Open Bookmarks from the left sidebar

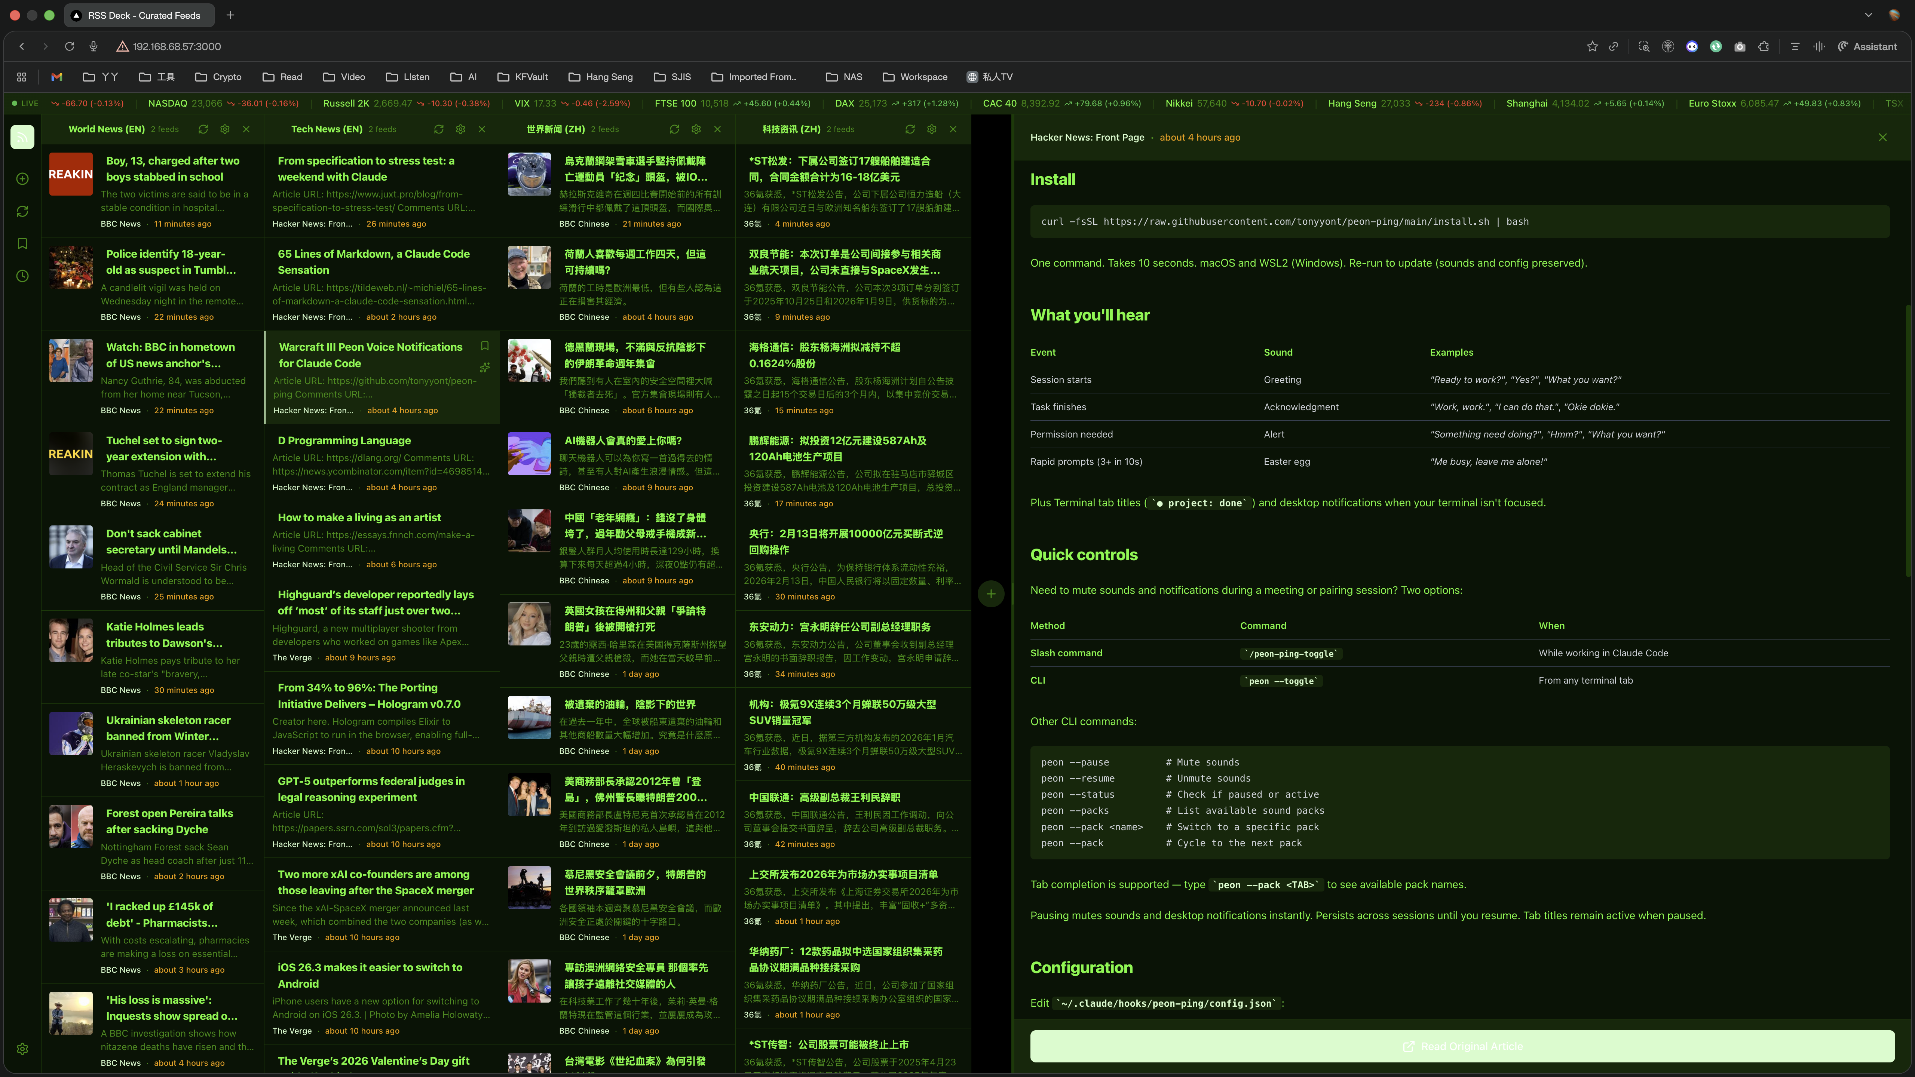point(22,243)
